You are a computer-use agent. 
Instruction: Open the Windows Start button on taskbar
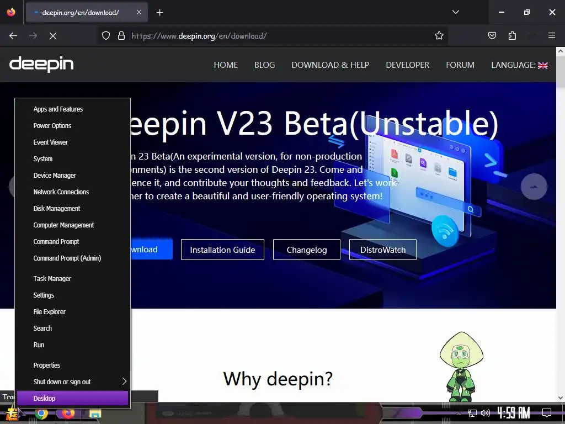coord(12,414)
